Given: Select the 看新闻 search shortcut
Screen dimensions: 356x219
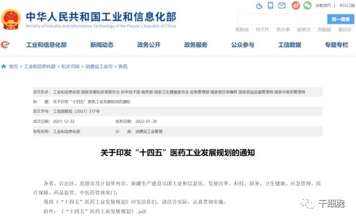Looking at the screenshot, I should (242, 29).
